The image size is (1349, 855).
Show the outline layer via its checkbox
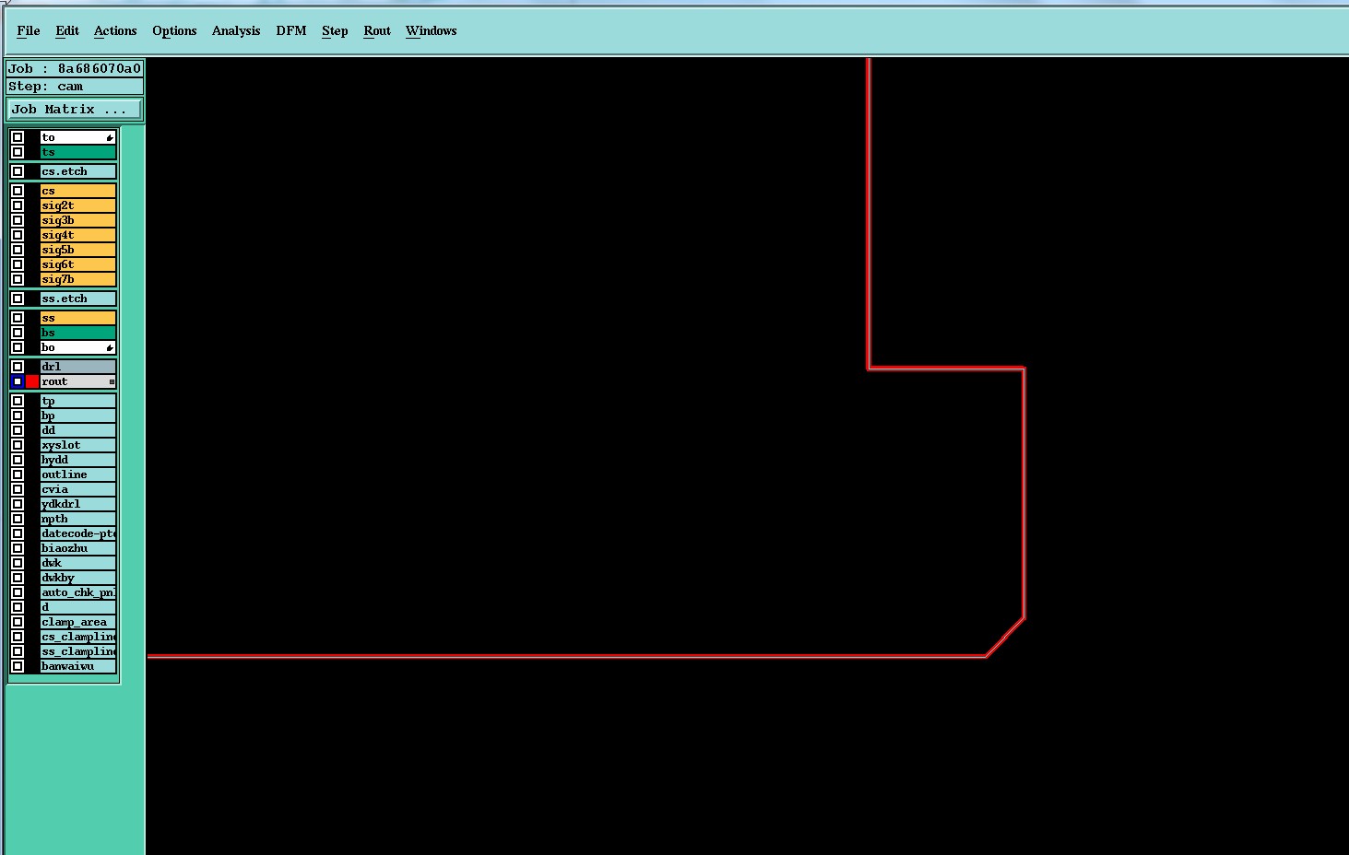[x=18, y=474]
